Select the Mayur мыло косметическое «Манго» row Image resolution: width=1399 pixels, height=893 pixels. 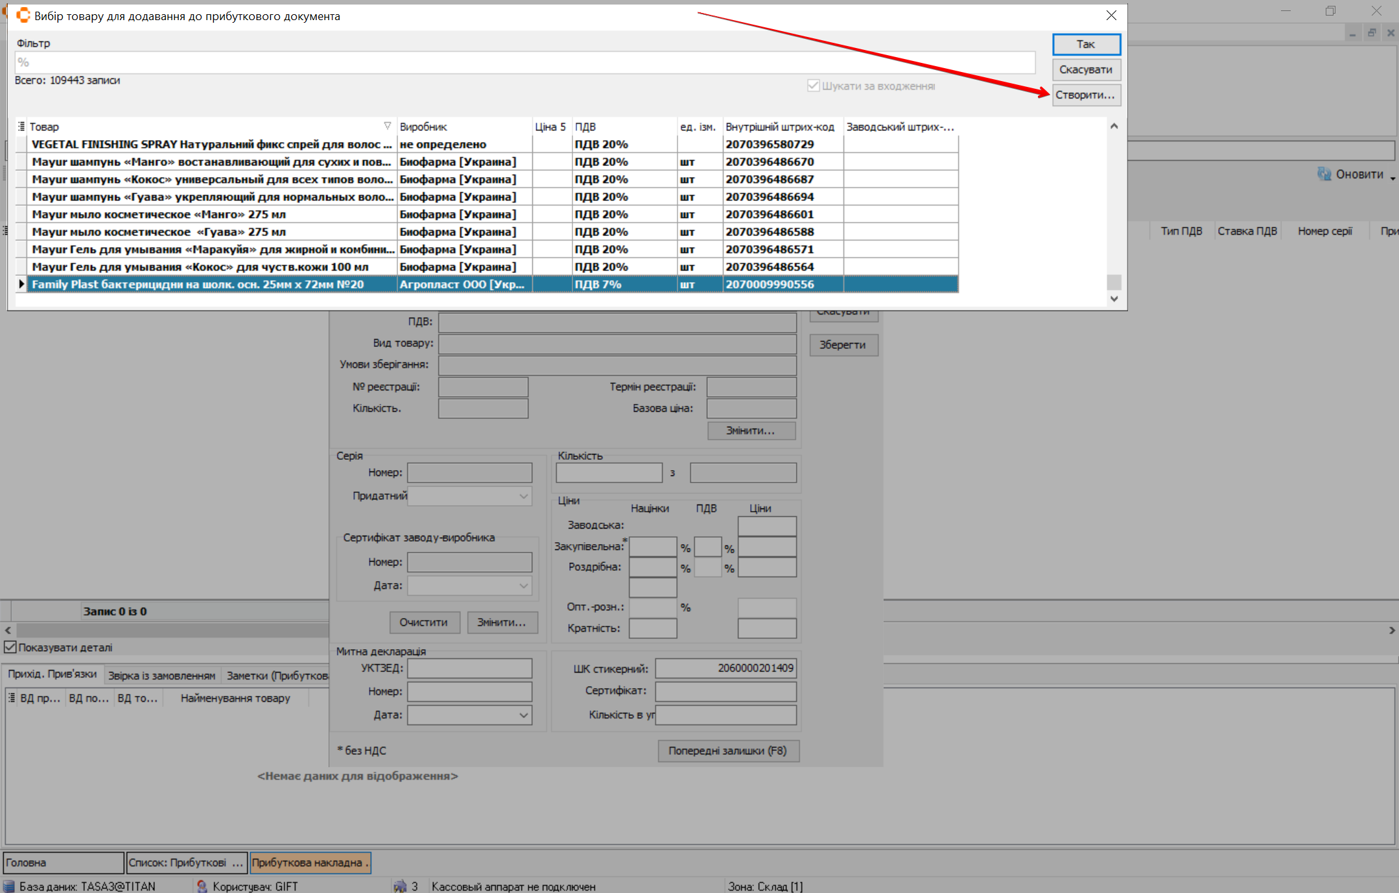211,214
